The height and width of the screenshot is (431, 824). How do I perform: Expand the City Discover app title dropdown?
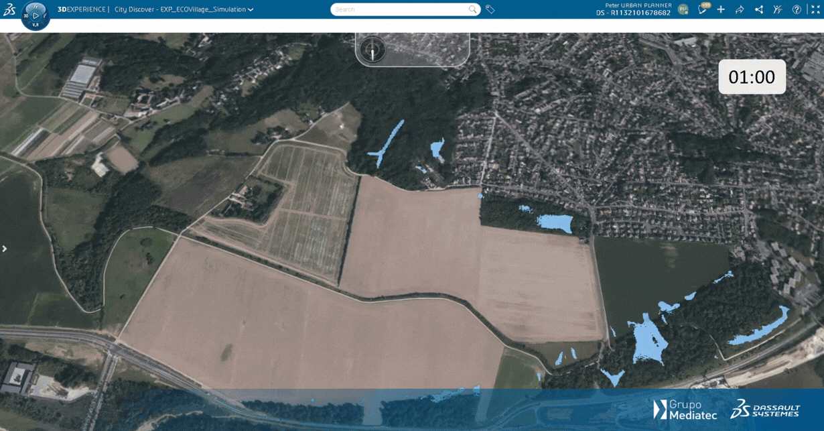251,10
